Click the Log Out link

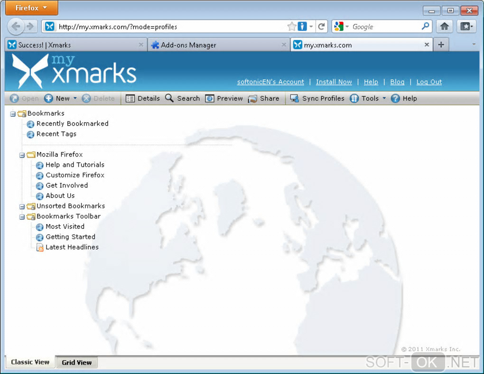[x=429, y=82]
